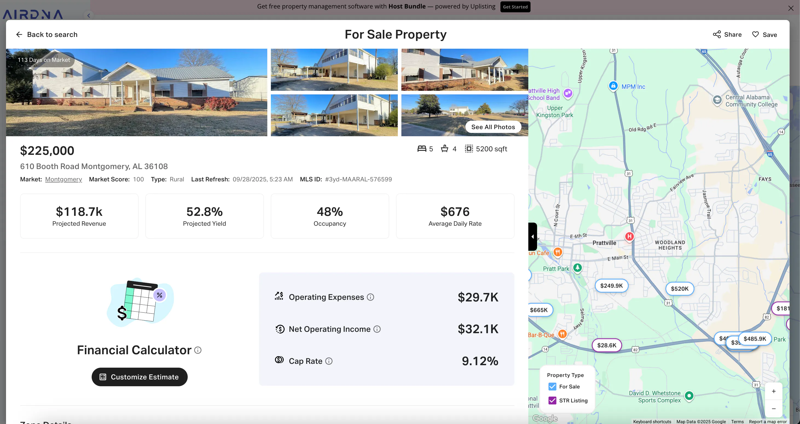Open the Operating Expenses info icon
Image resolution: width=800 pixels, height=424 pixels.
click(x=370, y=297)
